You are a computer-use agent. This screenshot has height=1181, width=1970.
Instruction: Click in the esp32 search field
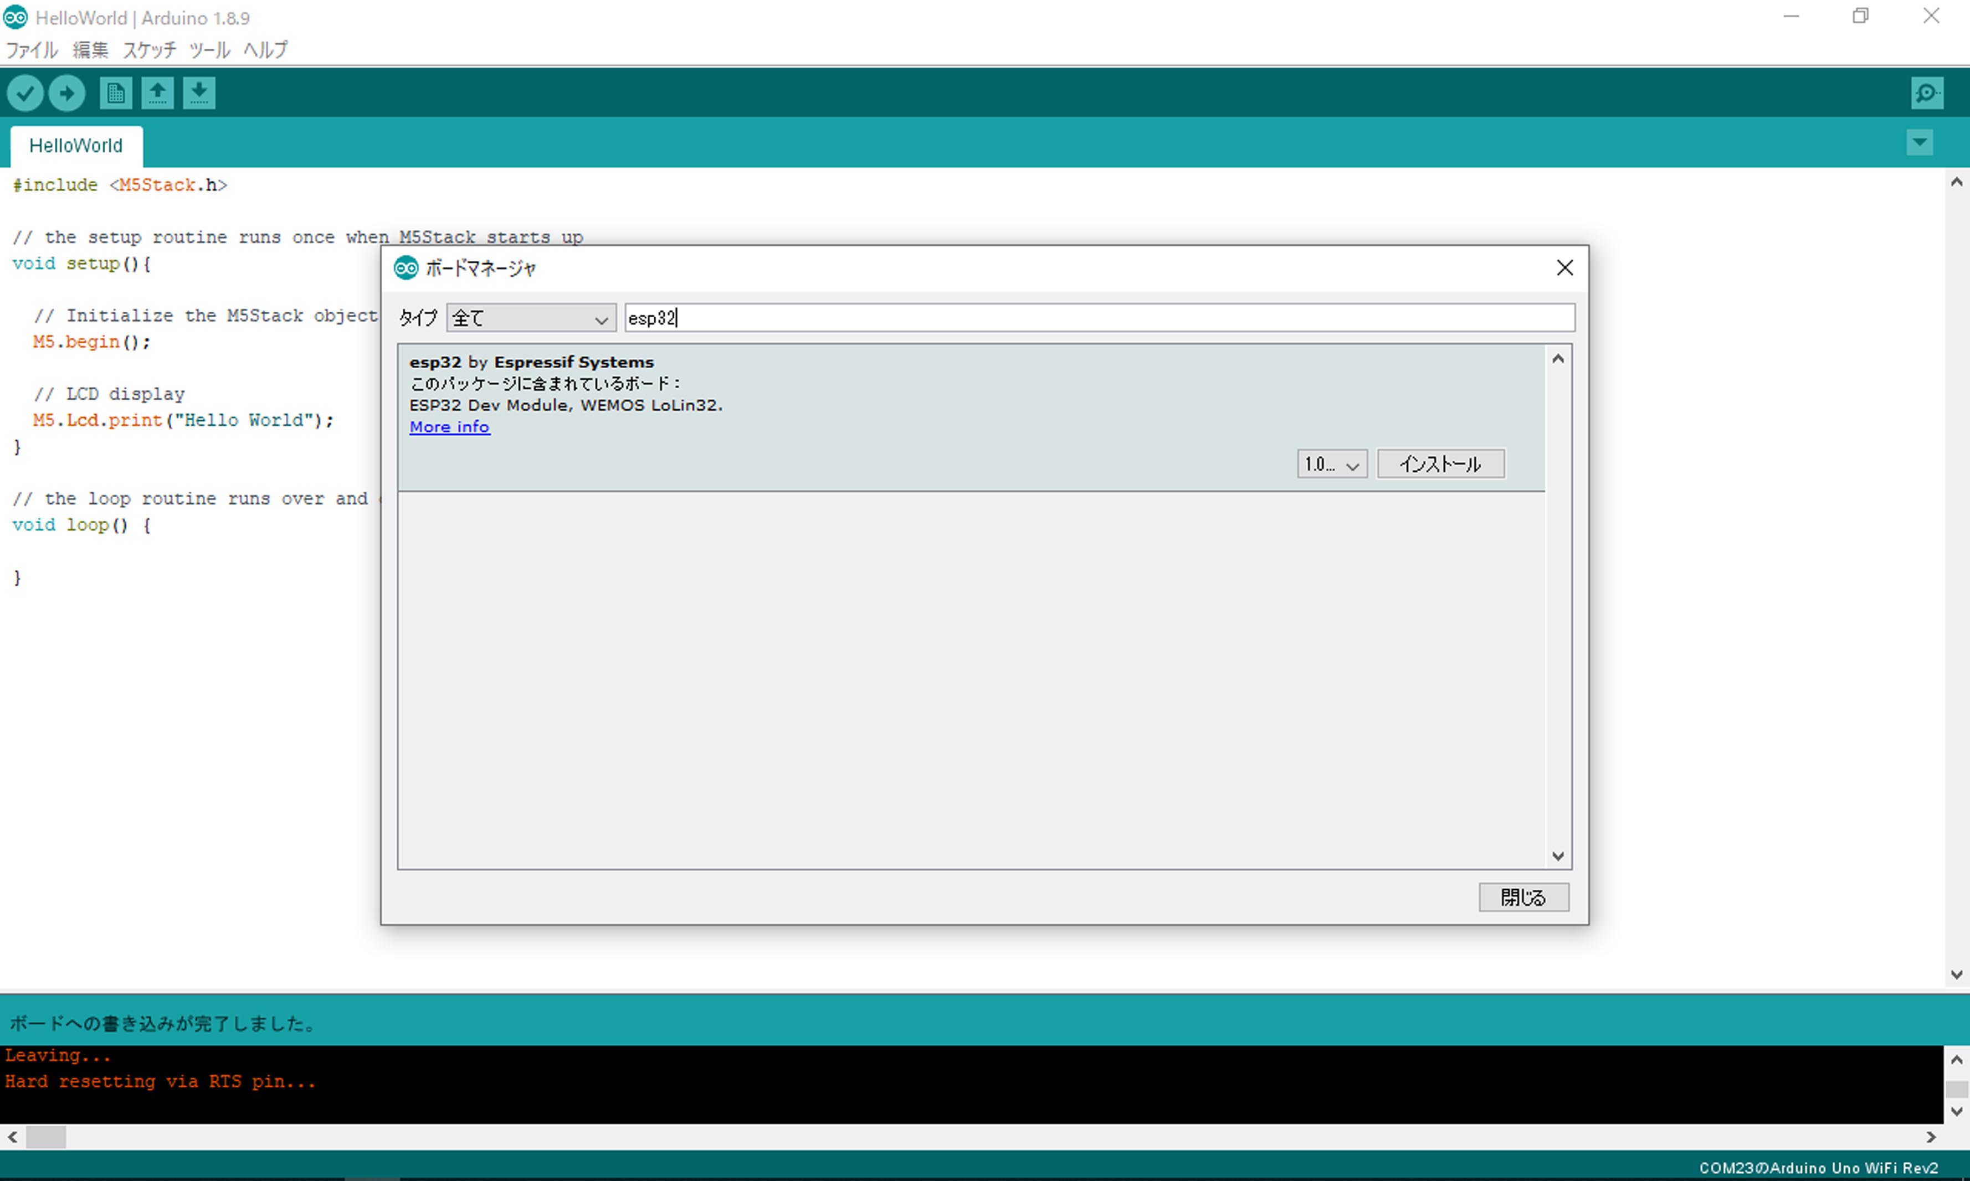(x=1099, y=318)
